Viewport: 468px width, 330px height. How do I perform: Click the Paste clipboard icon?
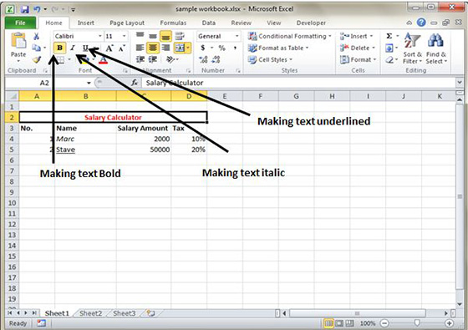18,41
